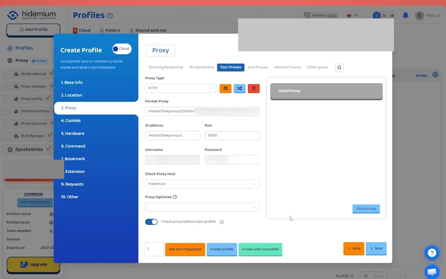The width and height of the screenshot is (446, 279).
Task: Open the Proxy Type HTTP dropdown
Action: (180, 88)
